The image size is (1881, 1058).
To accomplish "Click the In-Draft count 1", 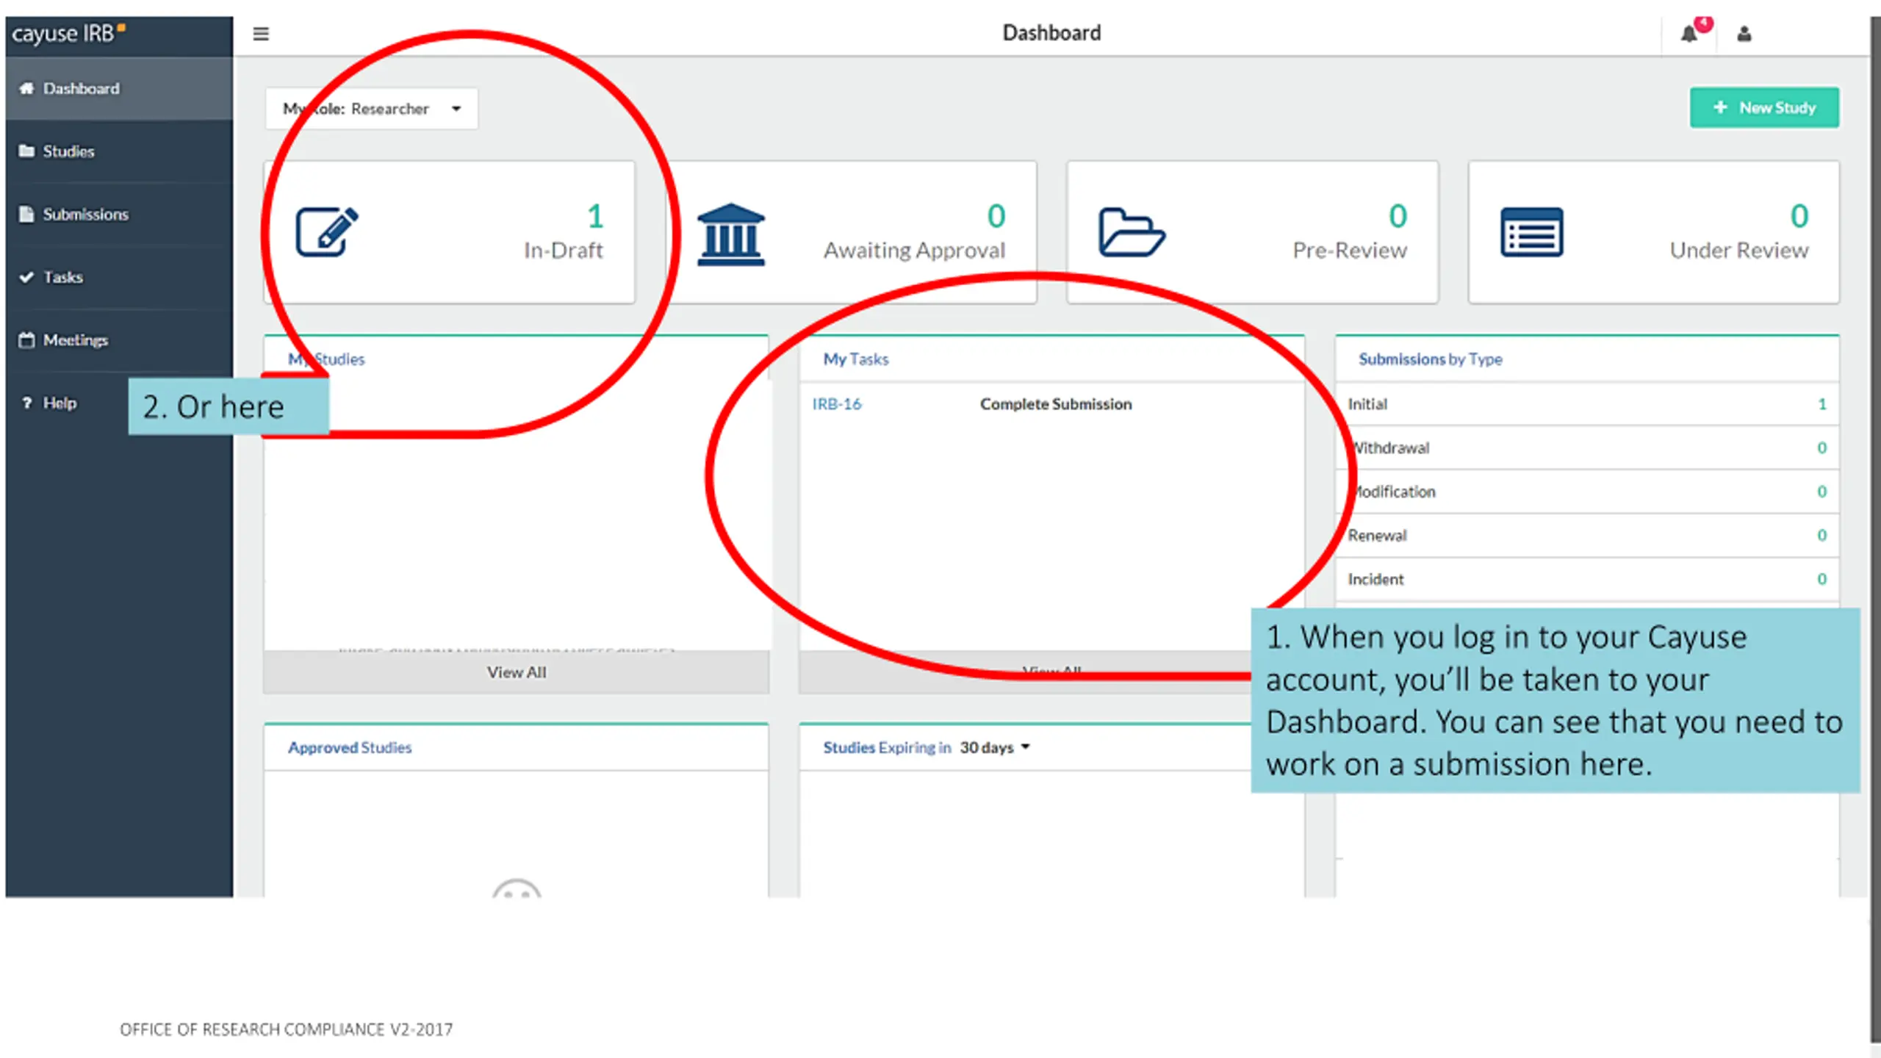I will (x=595, y=216).
